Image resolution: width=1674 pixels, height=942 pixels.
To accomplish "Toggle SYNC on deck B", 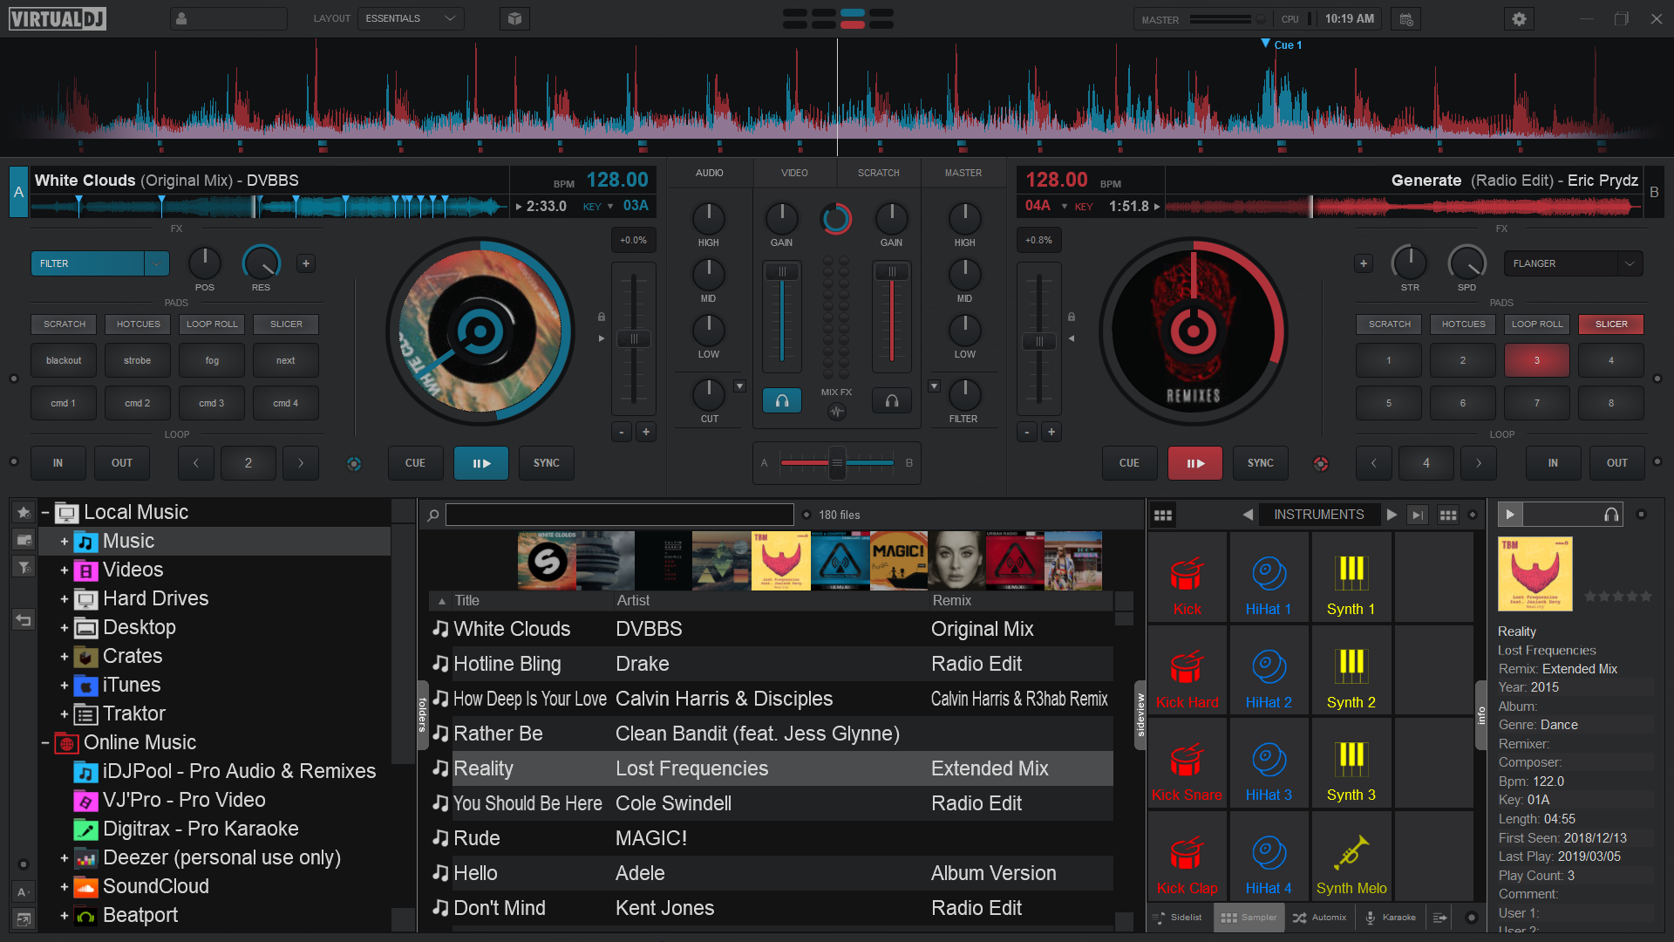I will 1260,463.
